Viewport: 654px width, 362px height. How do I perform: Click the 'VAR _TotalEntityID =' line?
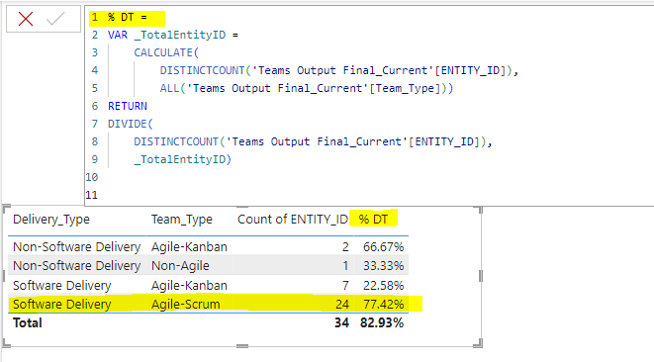point(173,35)
